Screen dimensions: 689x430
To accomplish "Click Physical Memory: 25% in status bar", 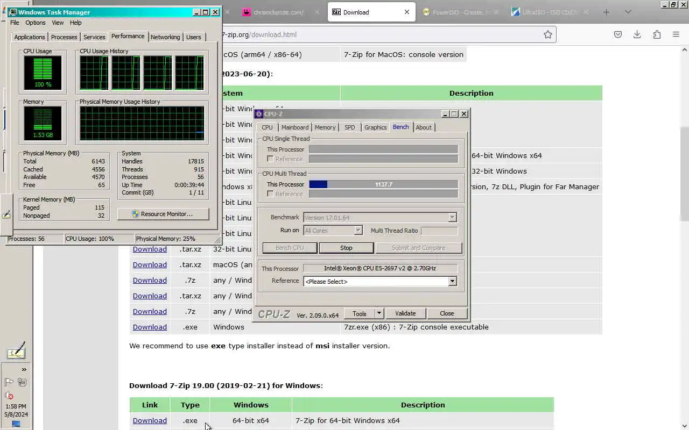I will point(166,239).
